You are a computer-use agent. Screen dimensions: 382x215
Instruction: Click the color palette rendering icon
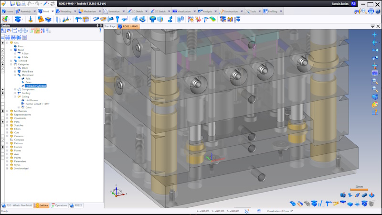[x=375, y=105]
